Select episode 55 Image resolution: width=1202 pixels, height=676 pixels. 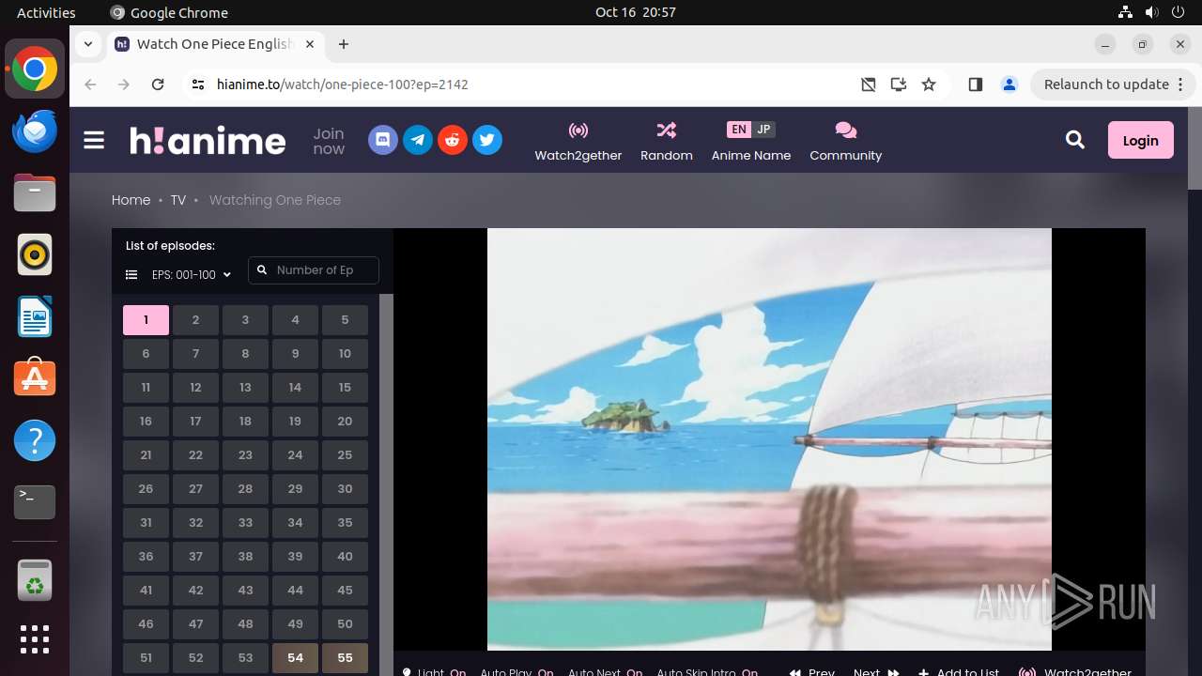(345, 658)
